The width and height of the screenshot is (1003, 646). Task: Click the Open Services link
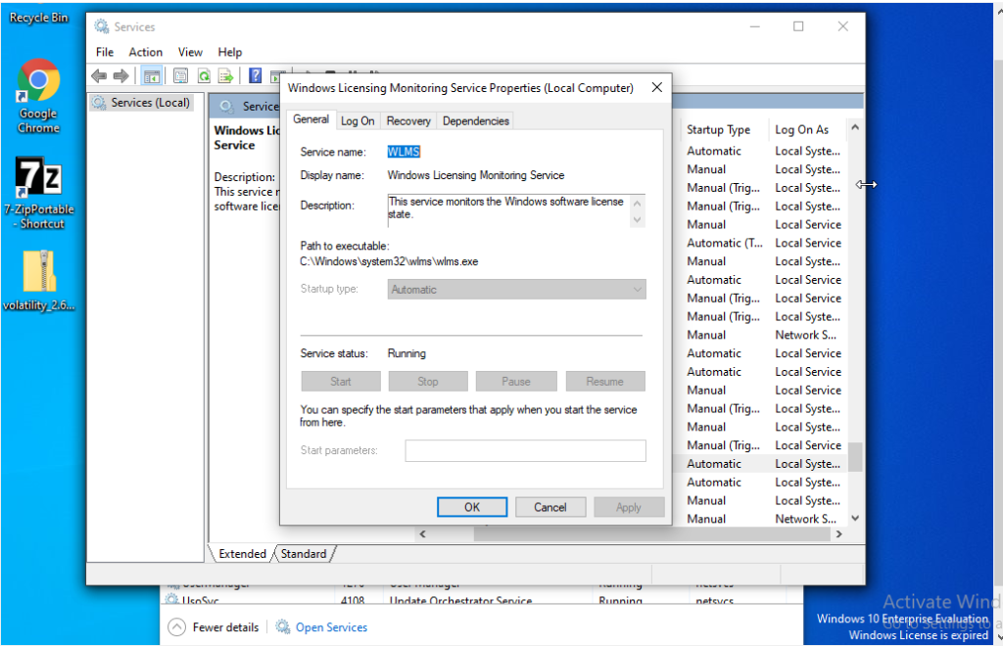click(331, 627)
